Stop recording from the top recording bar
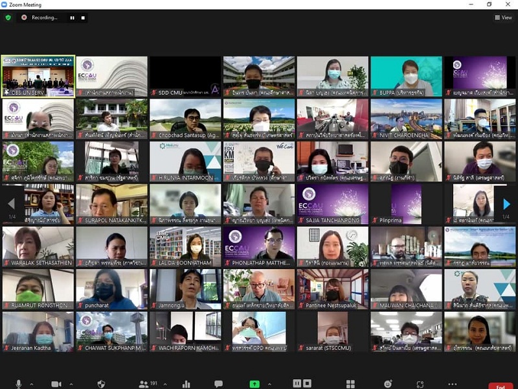Image resolution: width=518 pixels, height=389 pixels. point(83,18)
